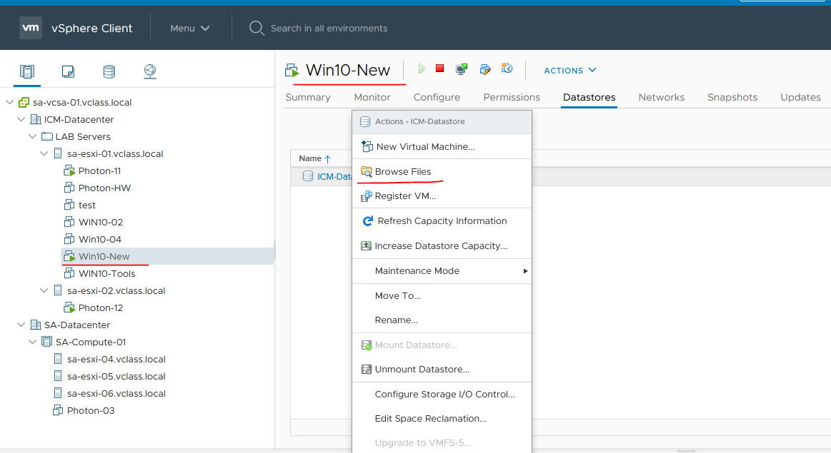Click the edit VM settings icon
Image resolution: width=831 pixels, height=453 pixels.
(485, 68)
